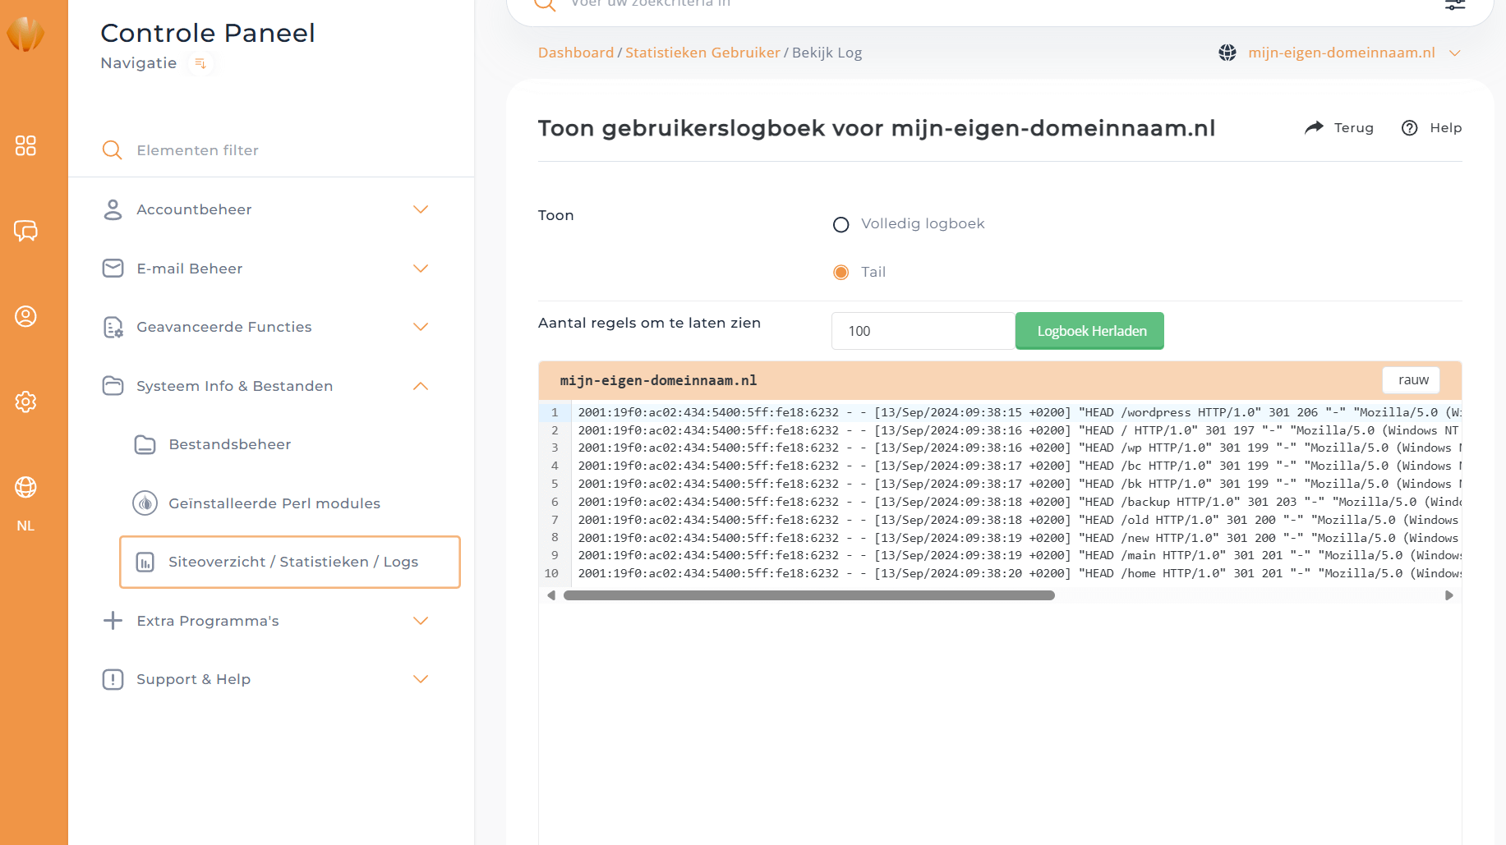Click the Terug text label
This screenshot has width=1506, height=845.
pyautogui.click(x=1354, y=128)
